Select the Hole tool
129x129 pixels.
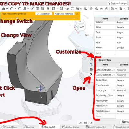coord(43,9)
